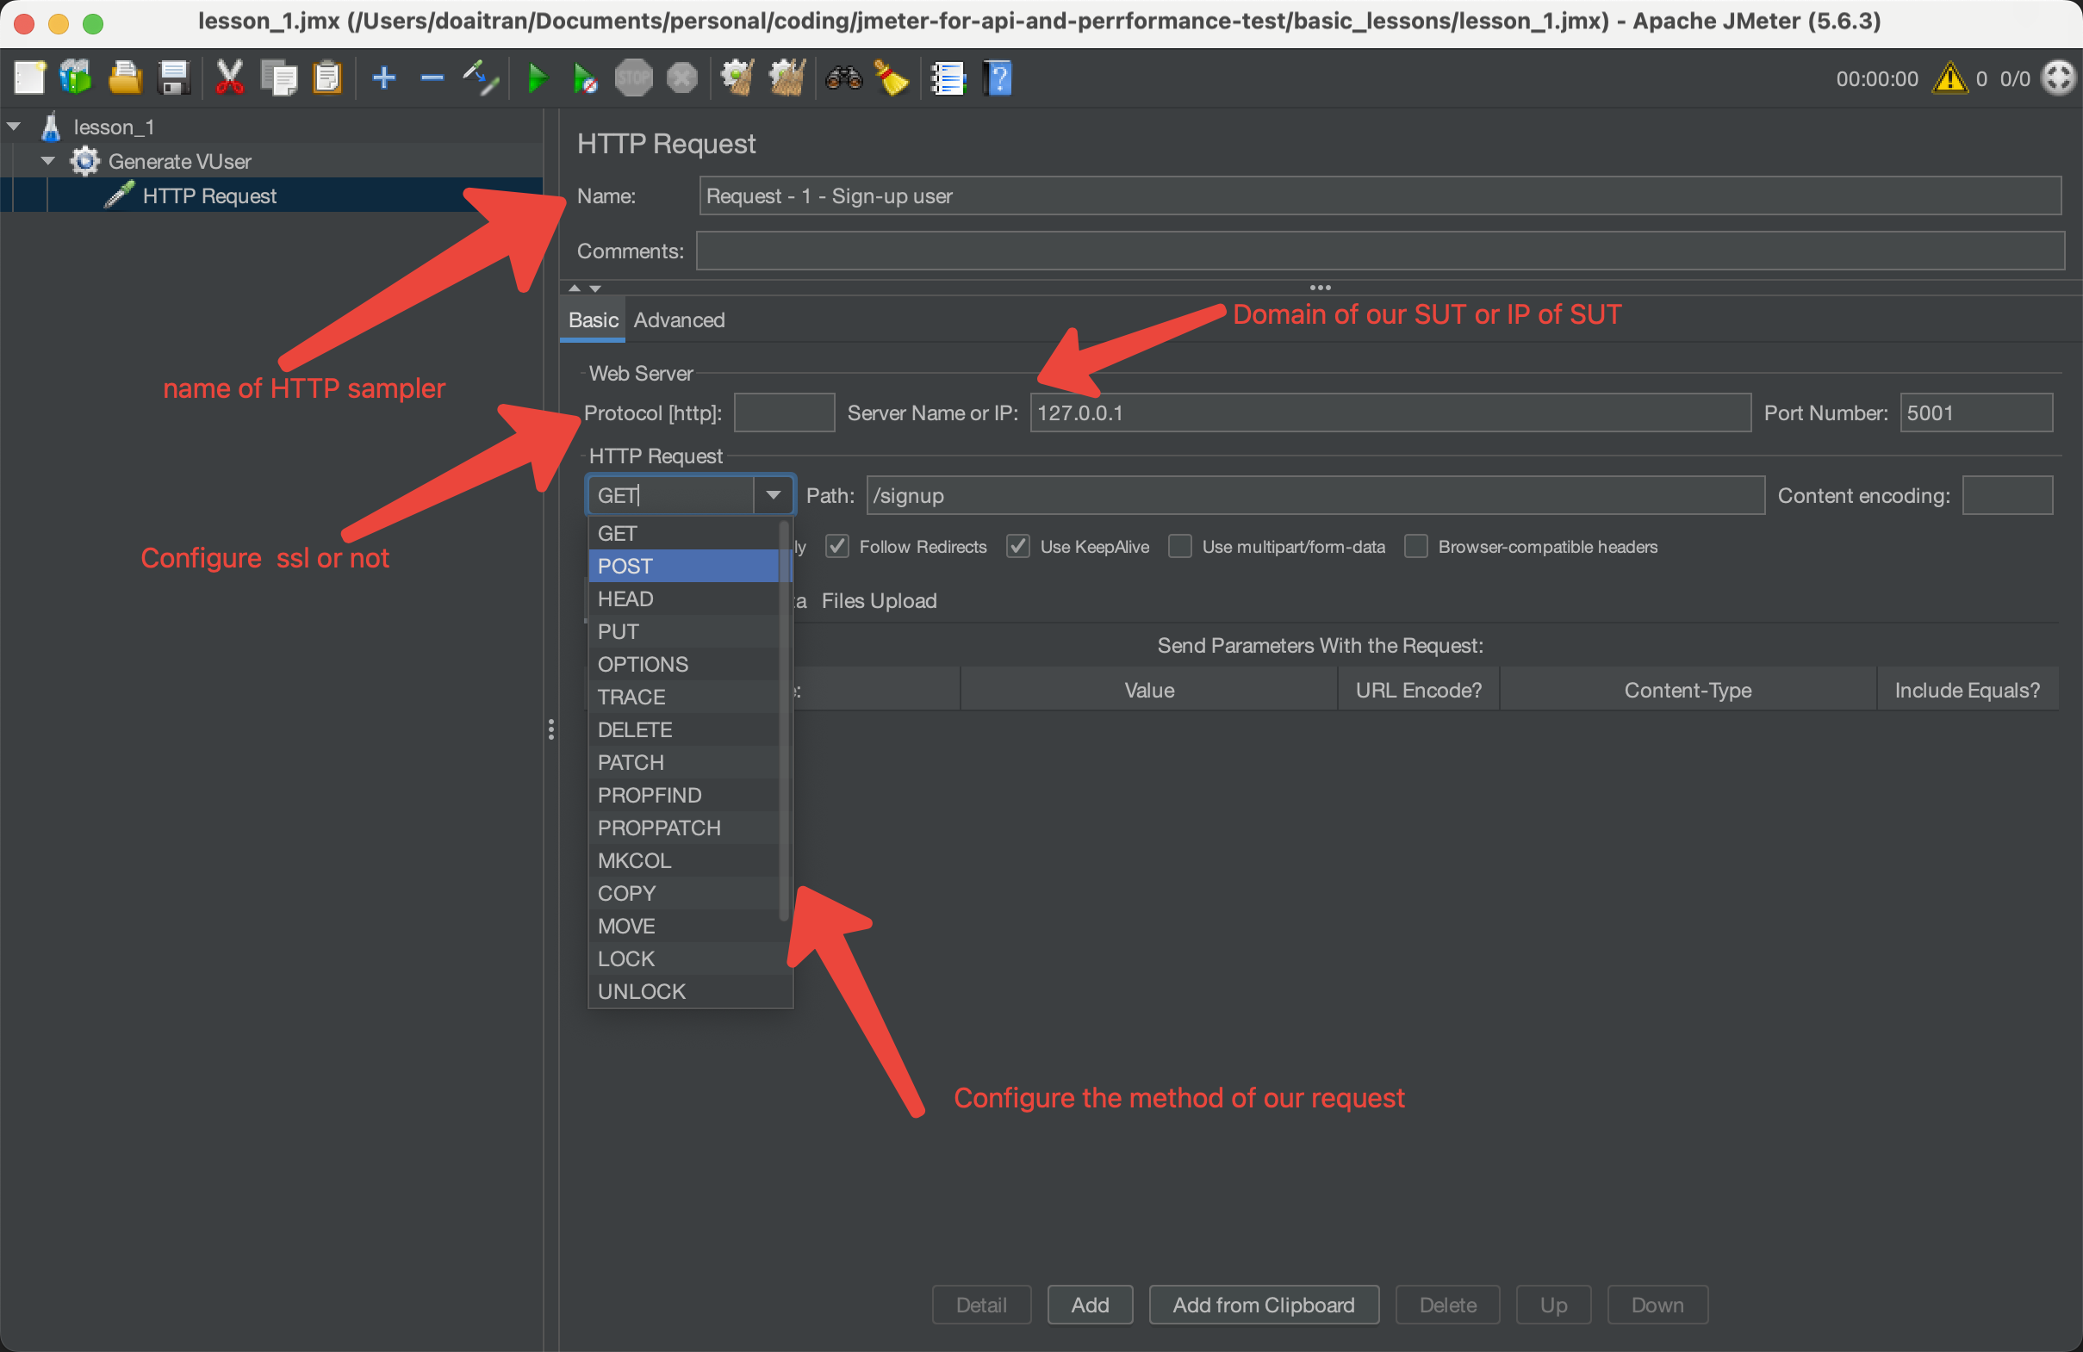Screen dimensions: 2083x1352
Task: Click the Up button
Action: [1553, 1305]
